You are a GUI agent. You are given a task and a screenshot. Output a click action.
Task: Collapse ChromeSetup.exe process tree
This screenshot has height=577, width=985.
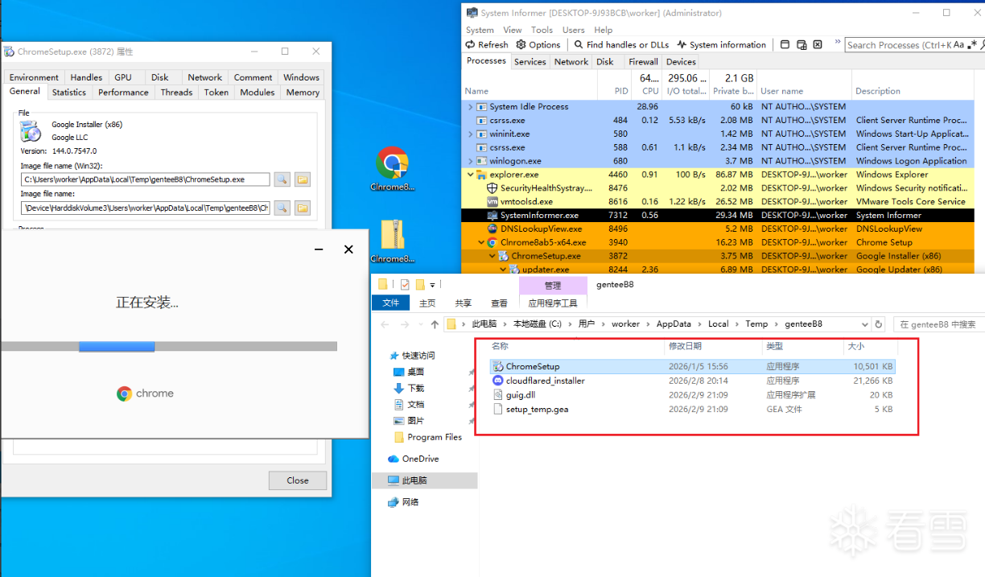pos(492,256)
